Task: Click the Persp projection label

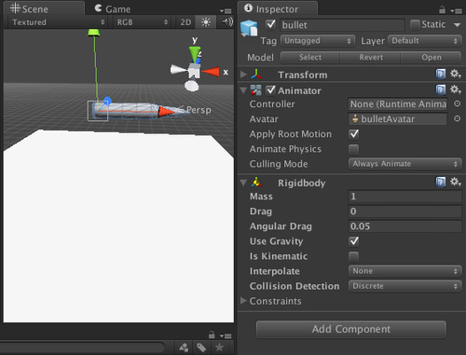Action: click(x=199, y=110)
